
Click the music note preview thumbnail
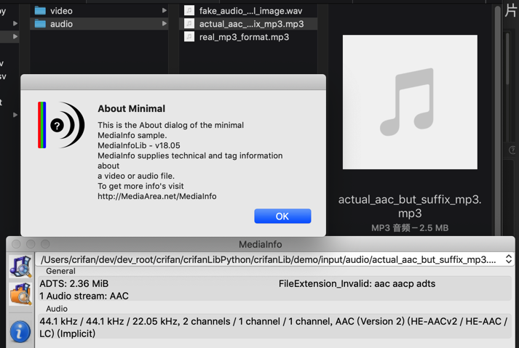[x=410, y=102]
